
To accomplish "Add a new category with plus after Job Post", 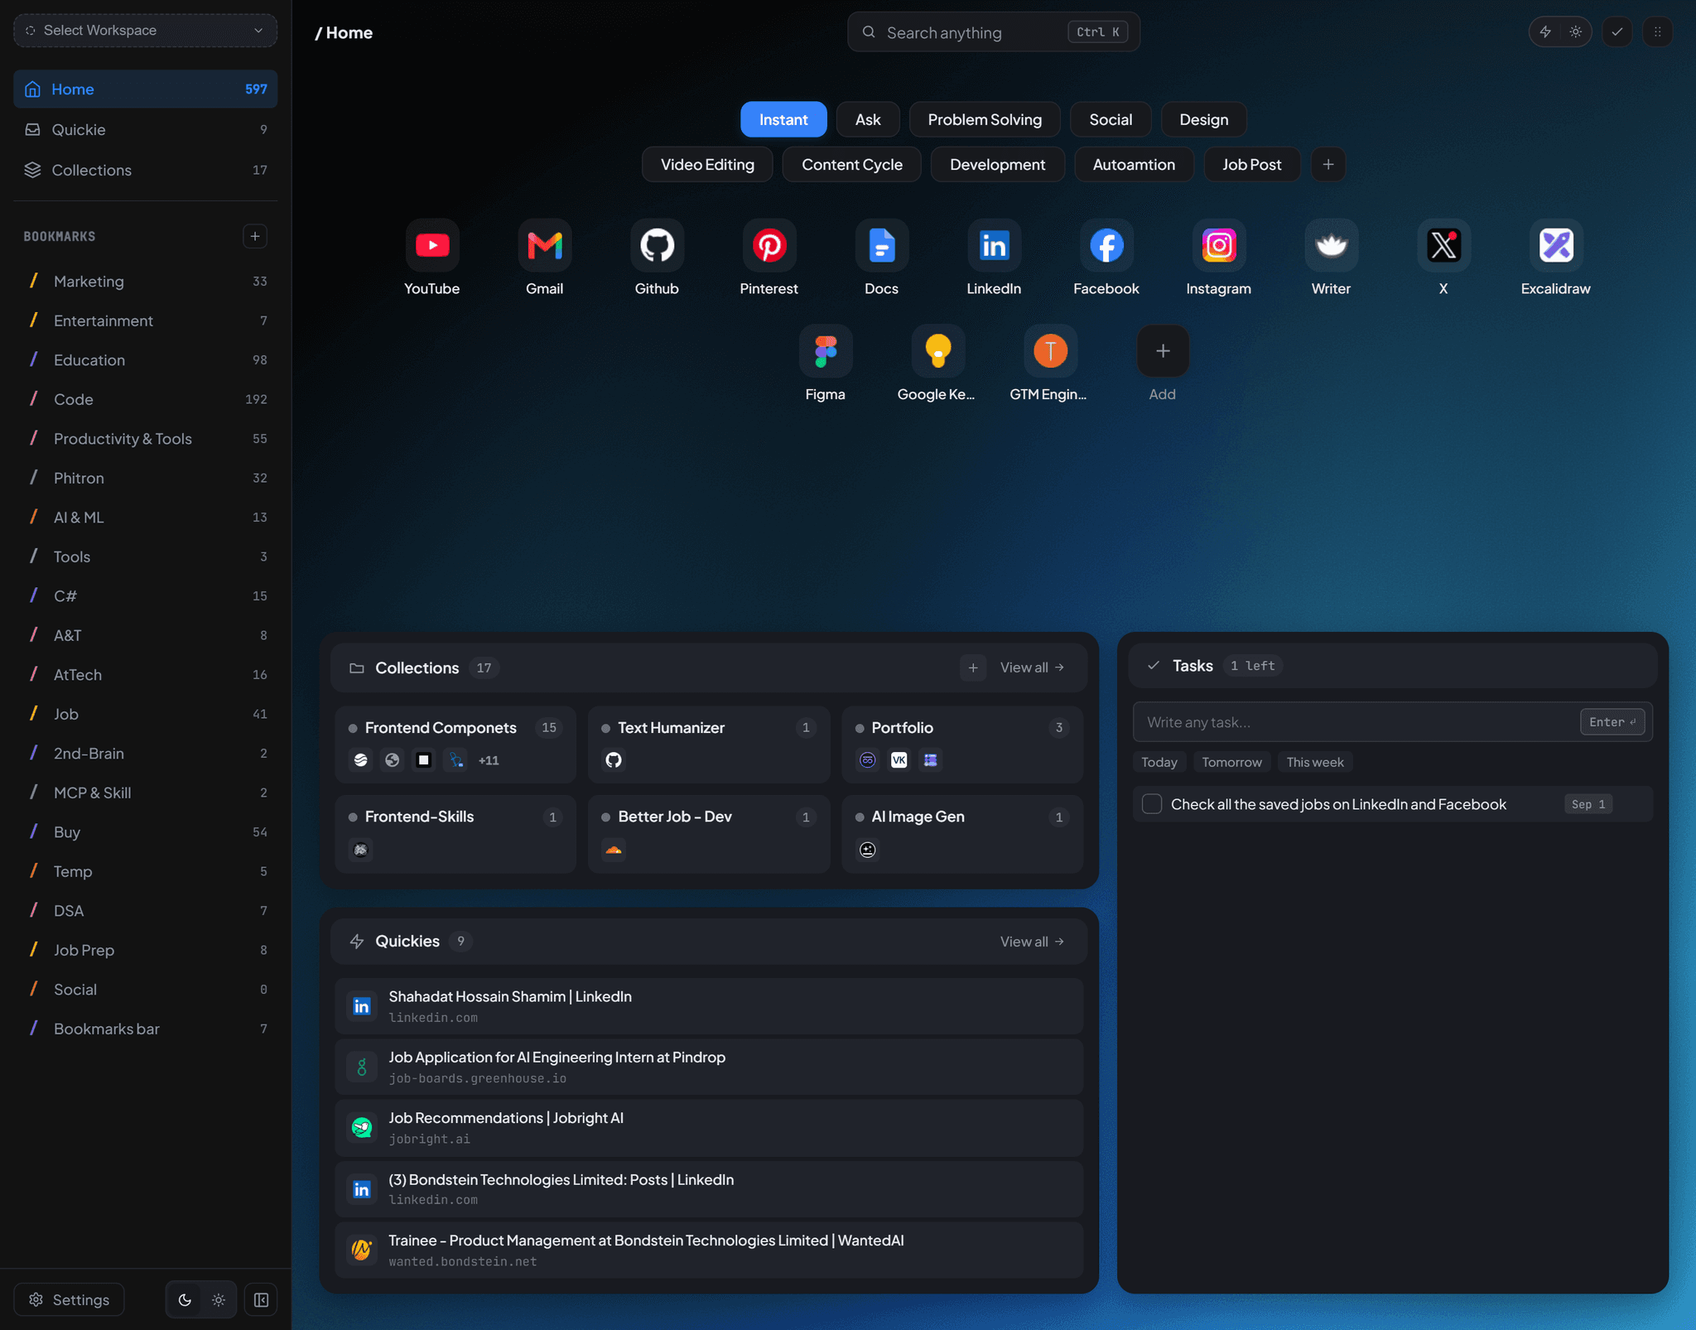I will pyautogui.click(x=1328, y=164).
